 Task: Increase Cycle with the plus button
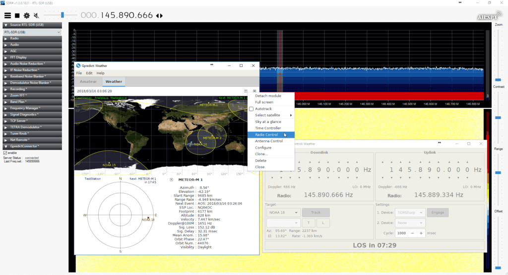tap(421, 233)
